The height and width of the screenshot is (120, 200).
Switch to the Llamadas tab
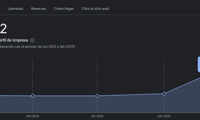pos(15,9)
